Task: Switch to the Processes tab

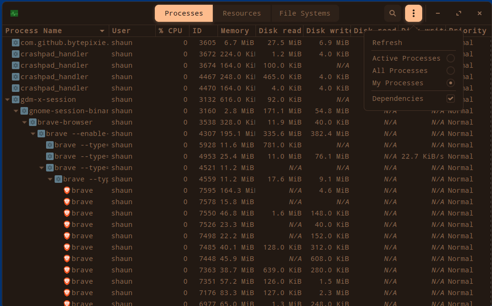Action: point(184,13)
